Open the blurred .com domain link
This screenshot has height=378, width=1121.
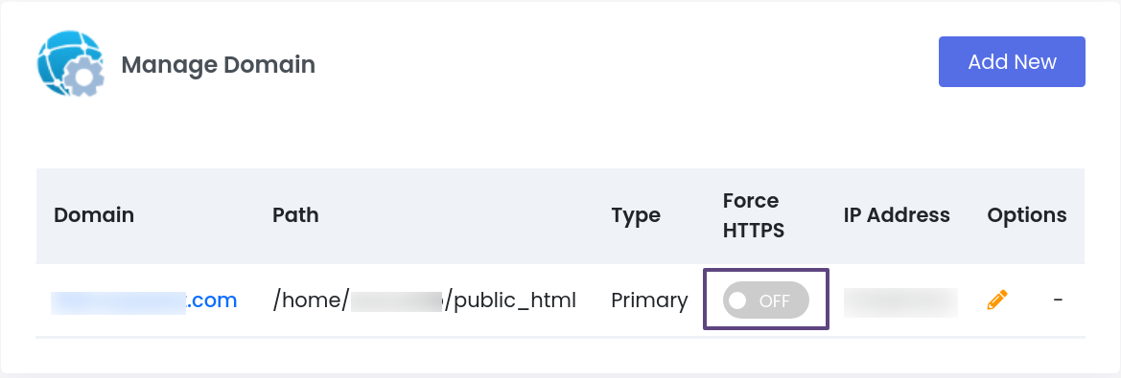click(x=144, y=300)
